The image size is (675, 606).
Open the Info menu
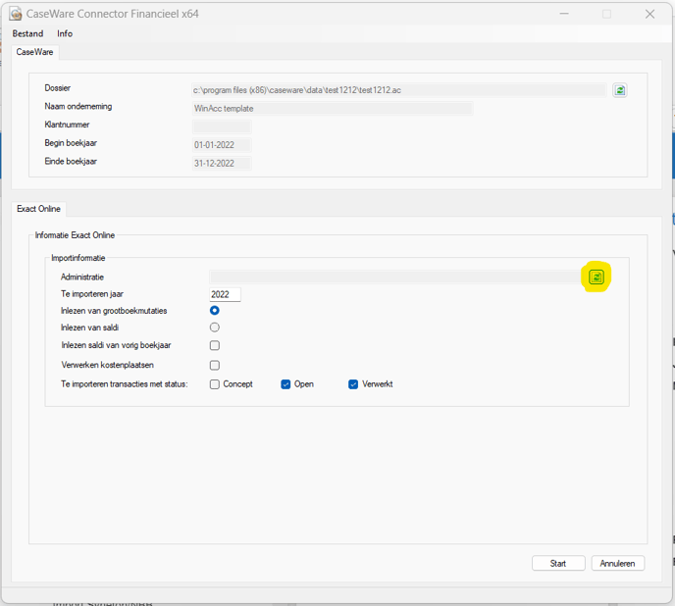65,33
